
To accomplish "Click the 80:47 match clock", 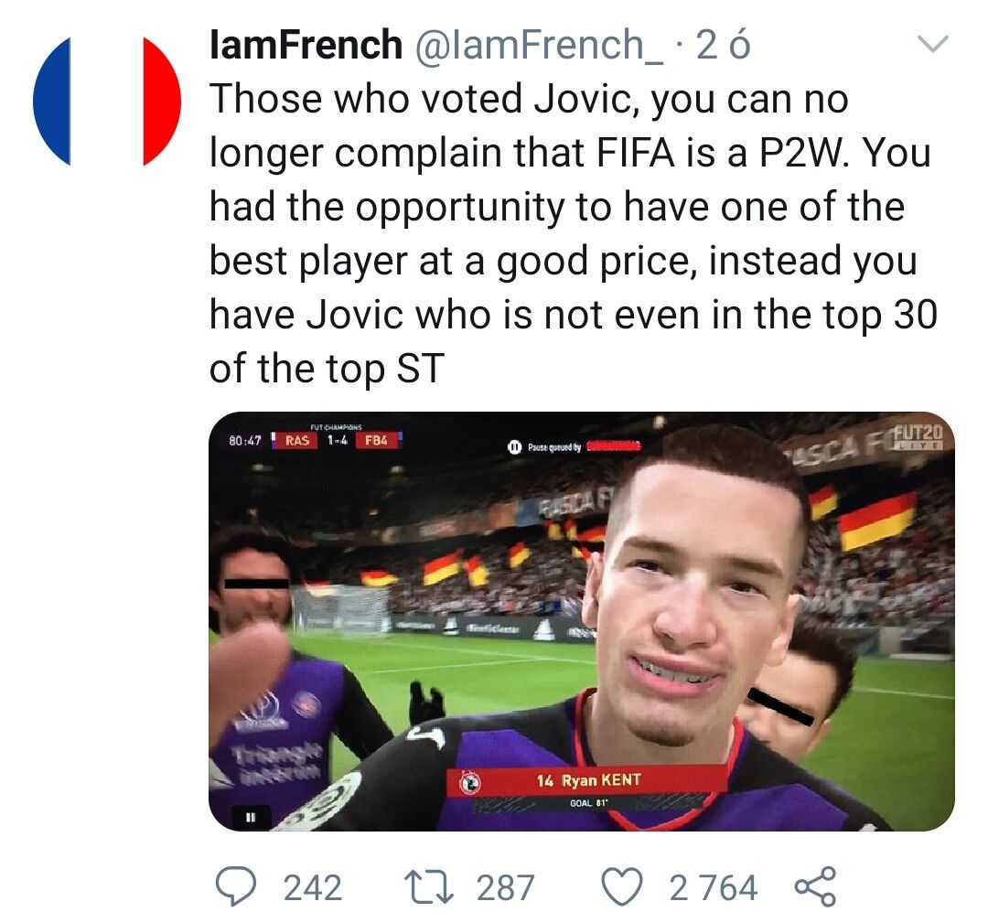I will pyautogui.click(x=244, y=440).
